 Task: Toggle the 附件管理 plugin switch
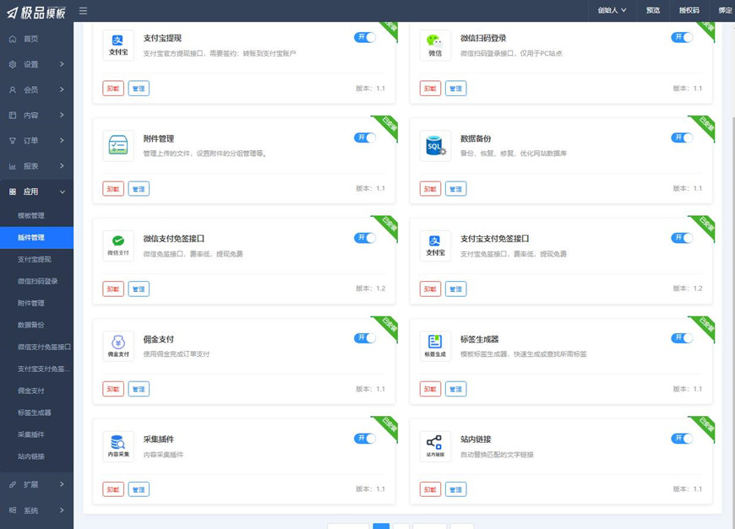tap(365, 138)
